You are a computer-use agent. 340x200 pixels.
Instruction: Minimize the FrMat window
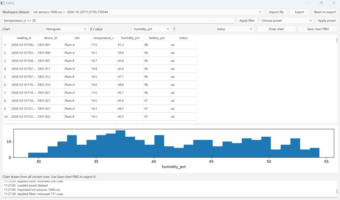point(309,3)
